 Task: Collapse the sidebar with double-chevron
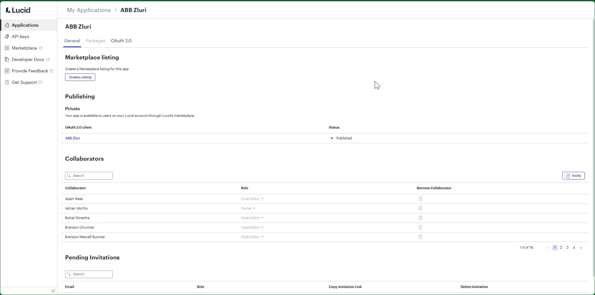coord(53,291)
